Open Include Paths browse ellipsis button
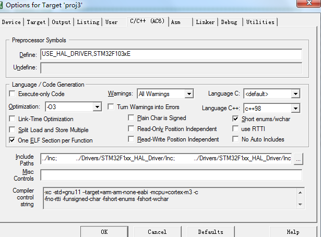Viewport: 321px width, 237px height. [x=298, y=159]
